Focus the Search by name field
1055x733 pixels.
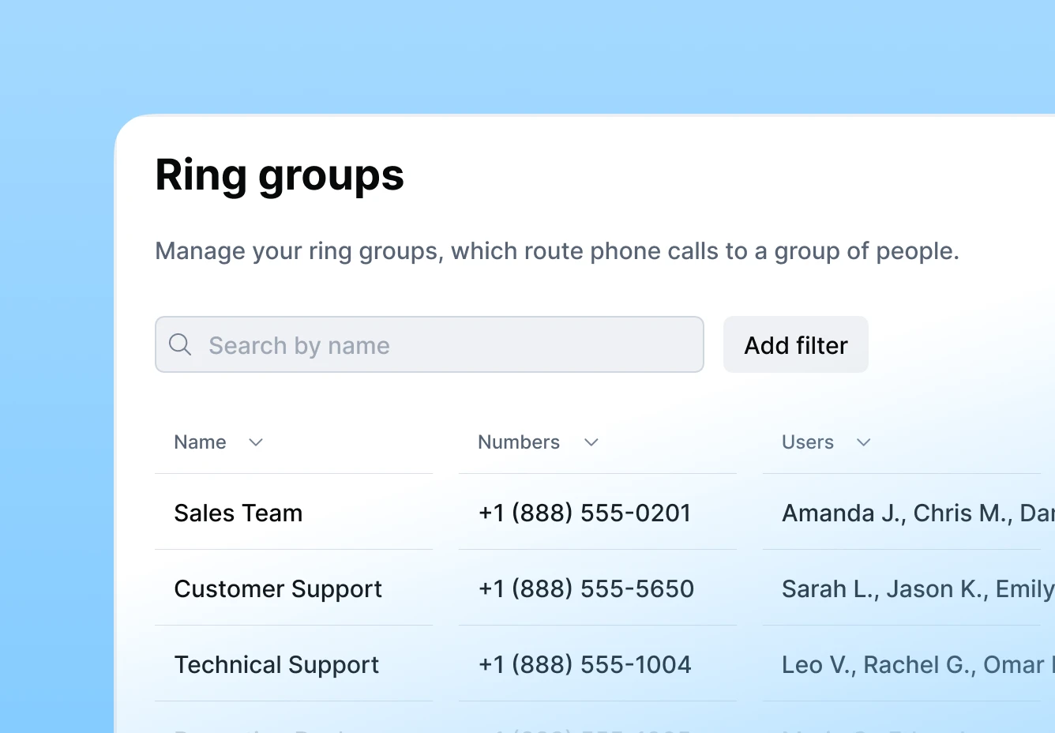tap(442, 345)
